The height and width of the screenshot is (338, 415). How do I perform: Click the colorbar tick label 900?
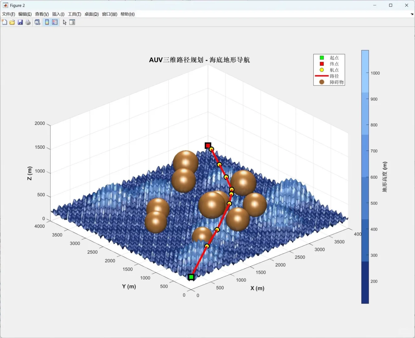374,99
